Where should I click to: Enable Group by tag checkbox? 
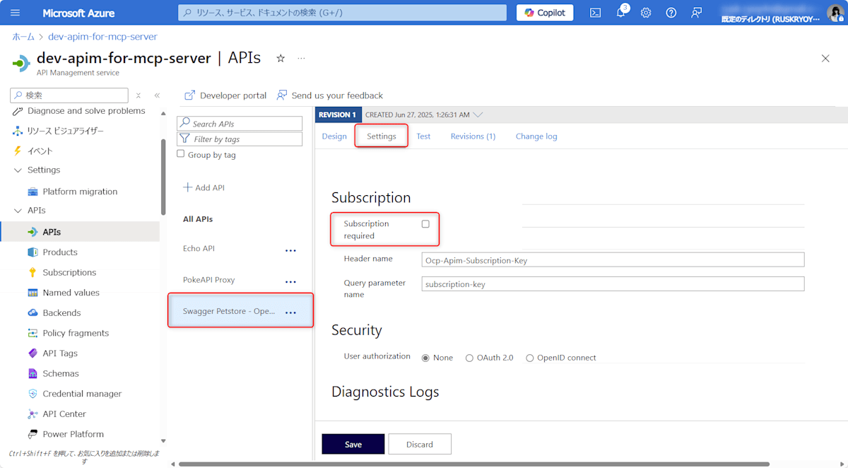[x=181, y=154]
